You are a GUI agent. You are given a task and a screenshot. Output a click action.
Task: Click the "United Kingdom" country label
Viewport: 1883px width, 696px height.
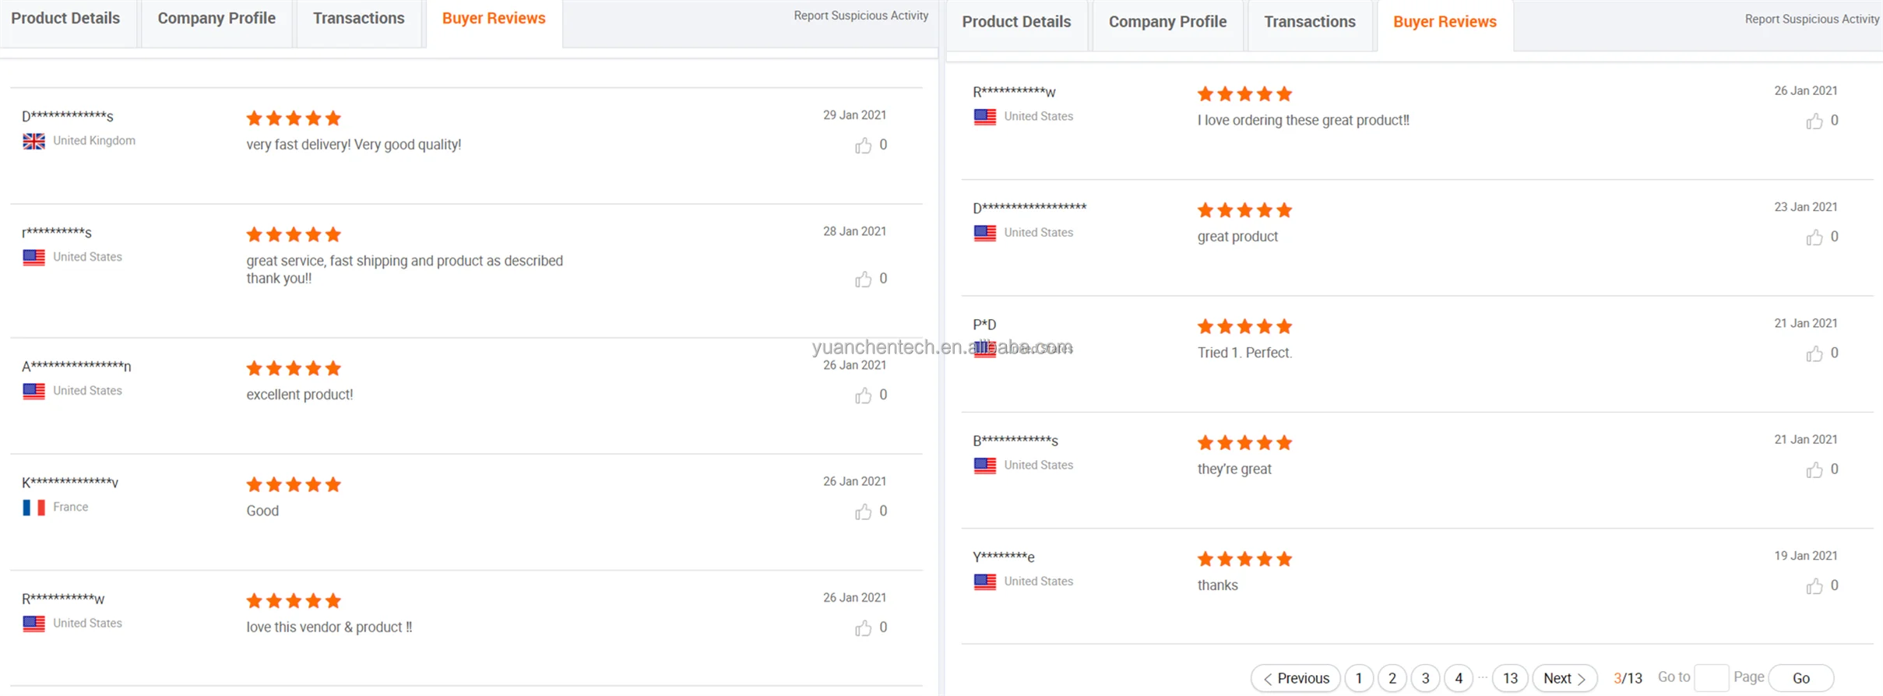pyautogui.click(x=94, y=141)
